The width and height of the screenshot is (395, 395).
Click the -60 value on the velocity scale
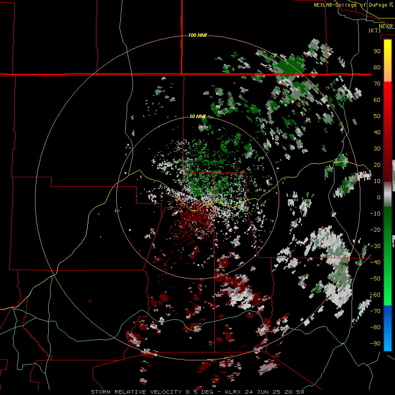tap(375, 295)
